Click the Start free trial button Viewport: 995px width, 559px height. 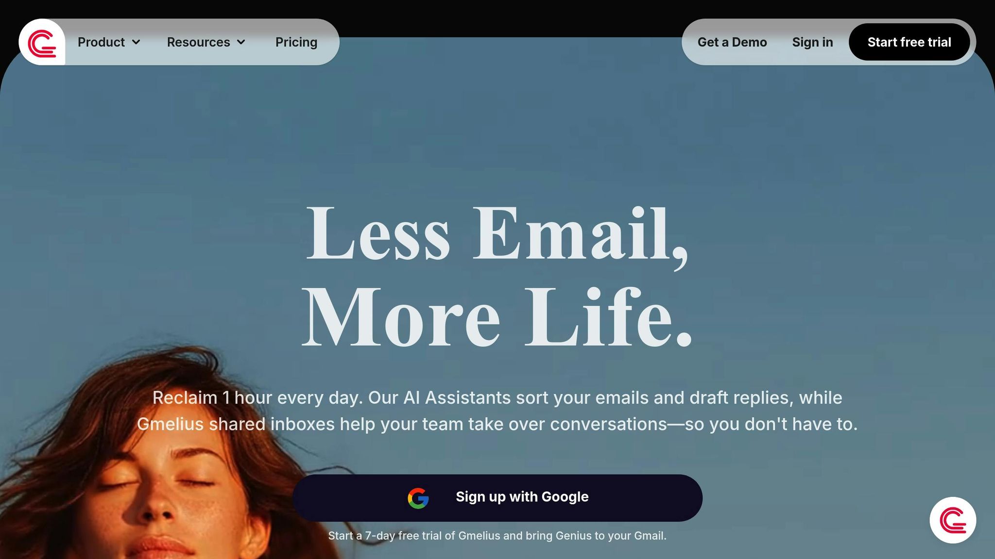pyautogui.click(x=909, y=42)
